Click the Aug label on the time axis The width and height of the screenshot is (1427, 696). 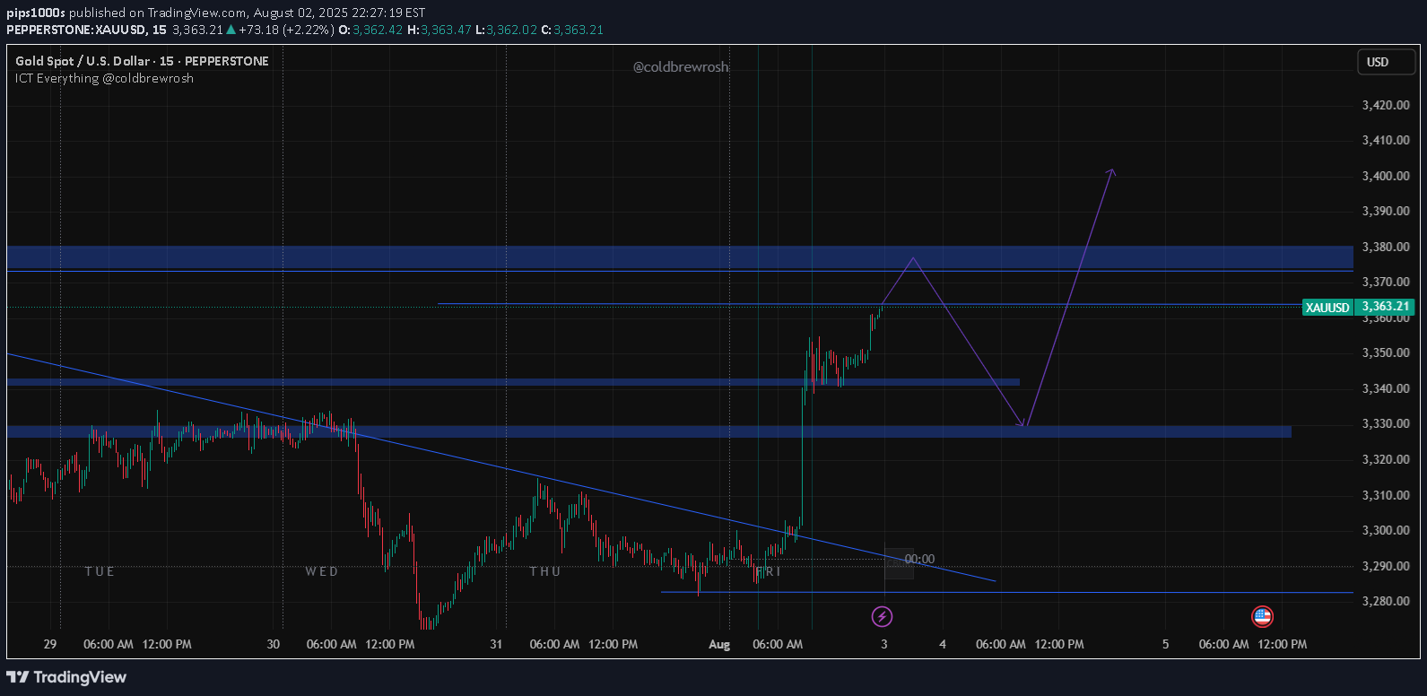coord(719,644)
